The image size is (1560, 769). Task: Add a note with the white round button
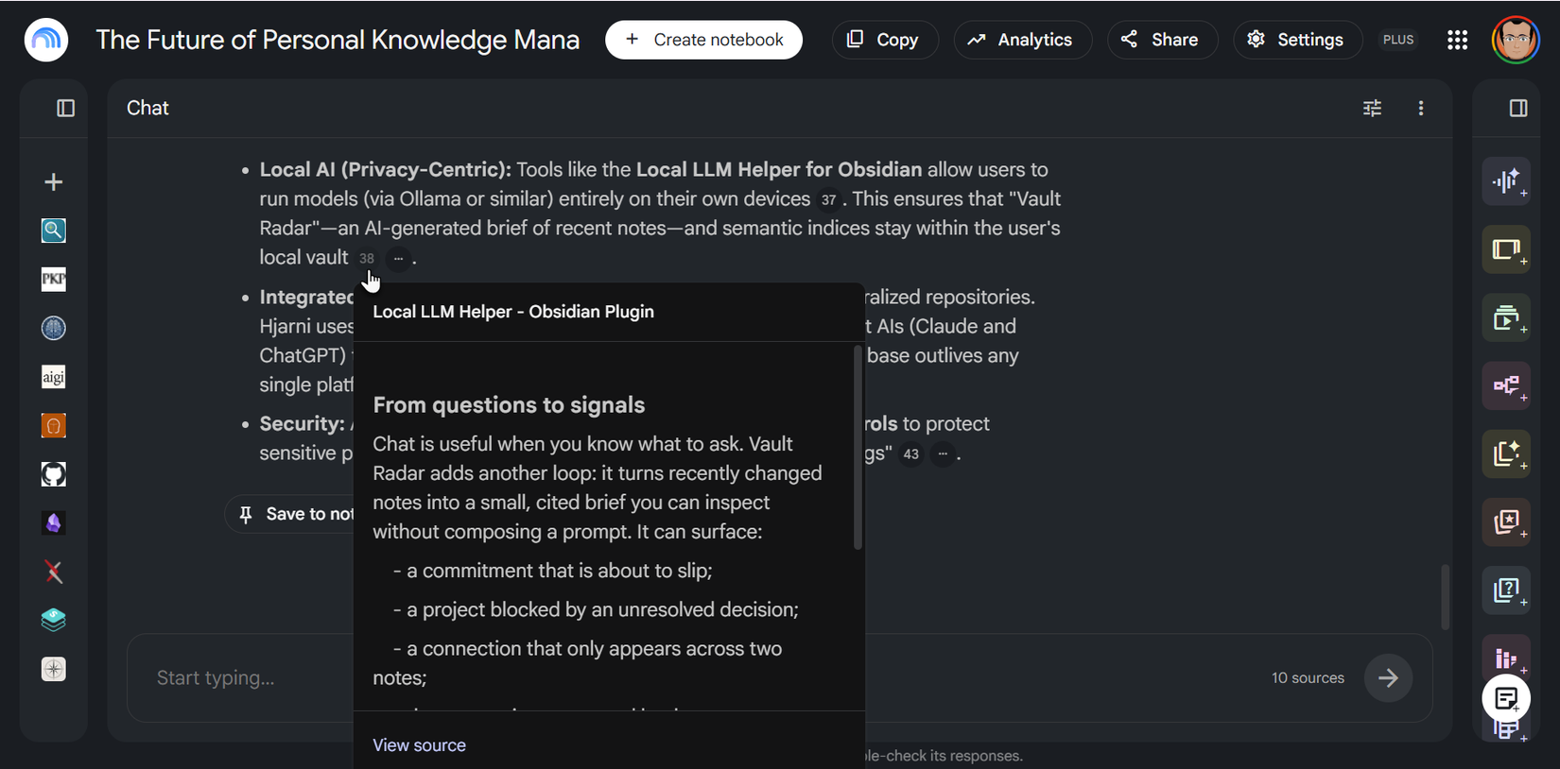pyautogui.click(x=1506, y=699)
